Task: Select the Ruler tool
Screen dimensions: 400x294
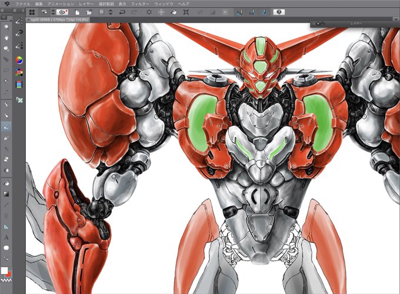Action: [x=6, y=226]
